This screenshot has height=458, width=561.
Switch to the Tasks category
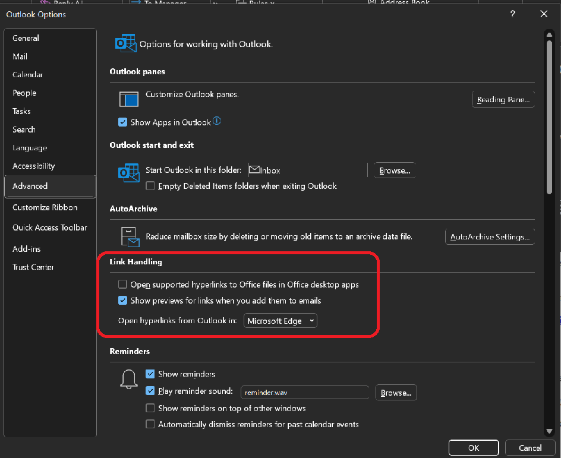[x=50, y=111]
